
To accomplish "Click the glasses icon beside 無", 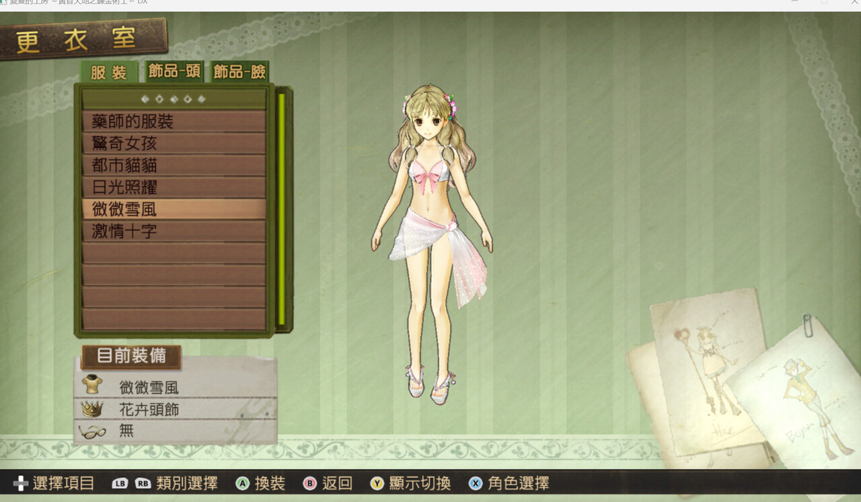I will coord(92,431).
